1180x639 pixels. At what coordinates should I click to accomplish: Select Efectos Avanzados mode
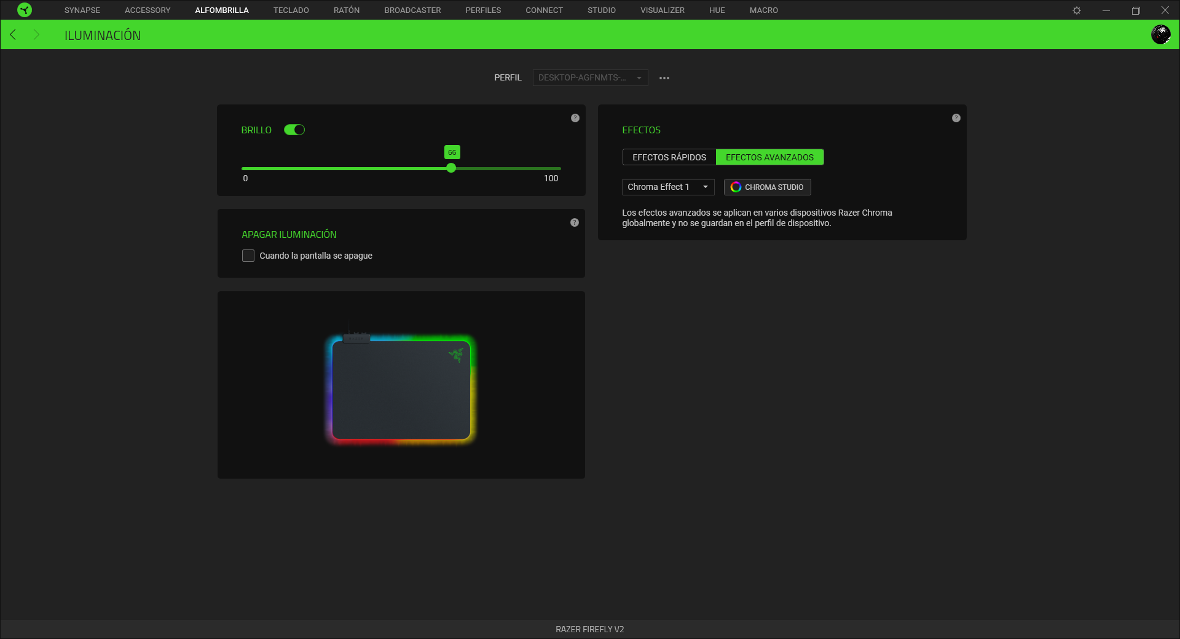(x=769, y=157)
